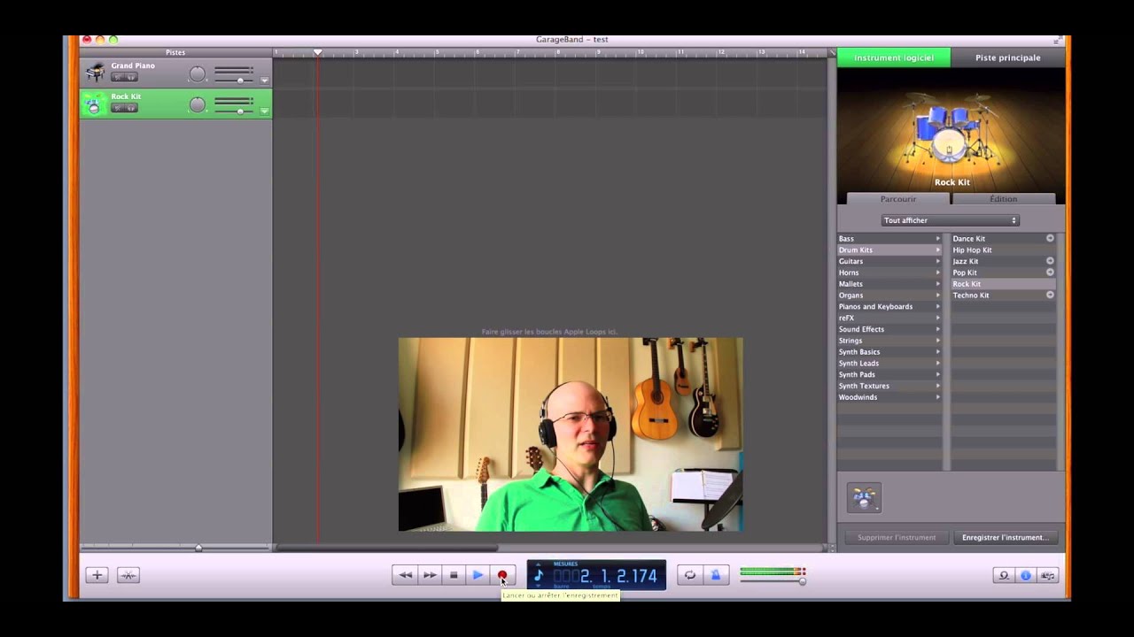Viewport: 1134px width, 637px height.
Task: Click download arrow next to Pop Kit
Action: click(1050, 272)
